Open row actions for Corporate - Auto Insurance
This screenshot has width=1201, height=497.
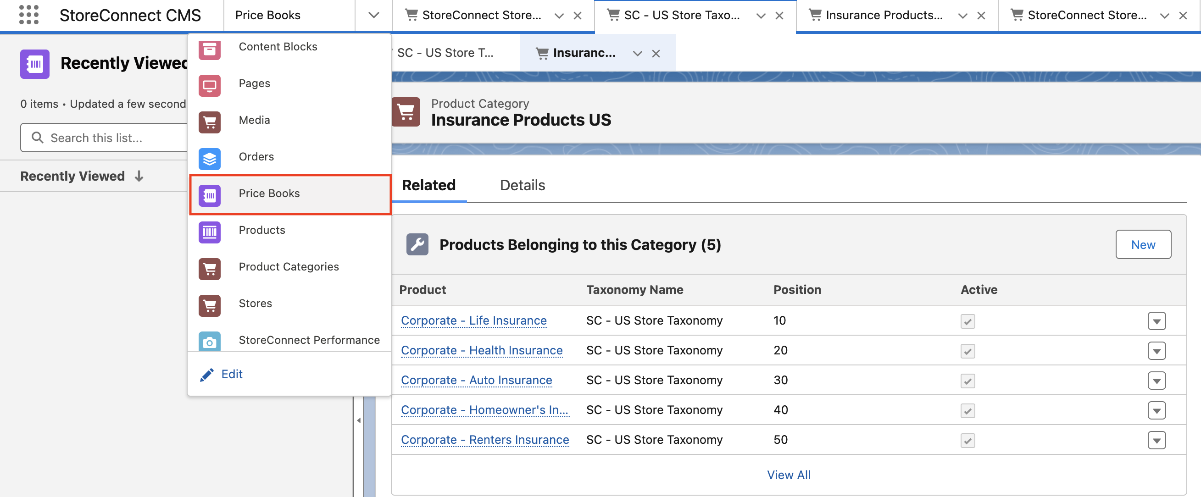tap(1157, 381)
